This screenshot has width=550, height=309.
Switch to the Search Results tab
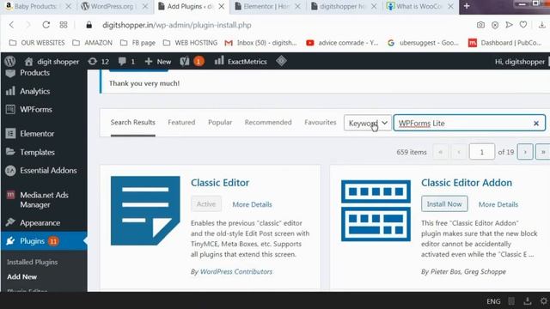click(x=132, y=122)
